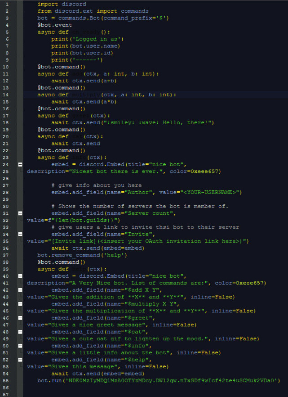This screenshot has width=288, height=397.
Task: Click the 'Server count' string
Action: (x=149, y=213)
